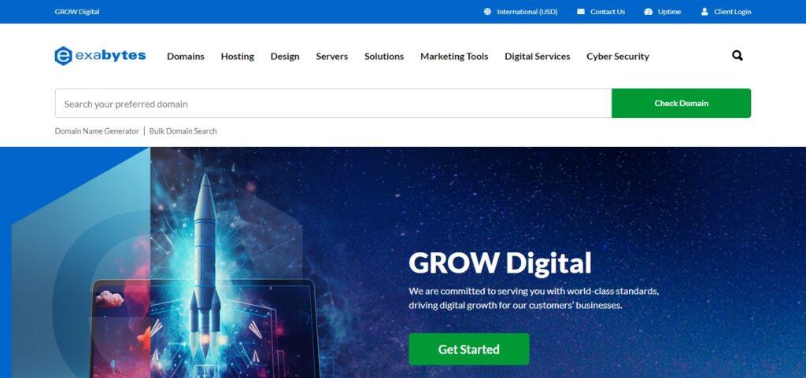The height and width of the screenshot is (378, 806).
Task: Click the Client Login user icon
Action: click(x=704, y=11)
